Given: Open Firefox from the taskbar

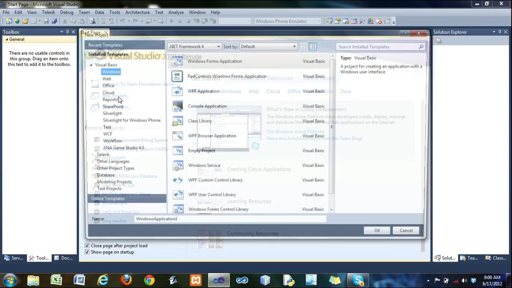Looking at the screenshot, I should 126,280.
